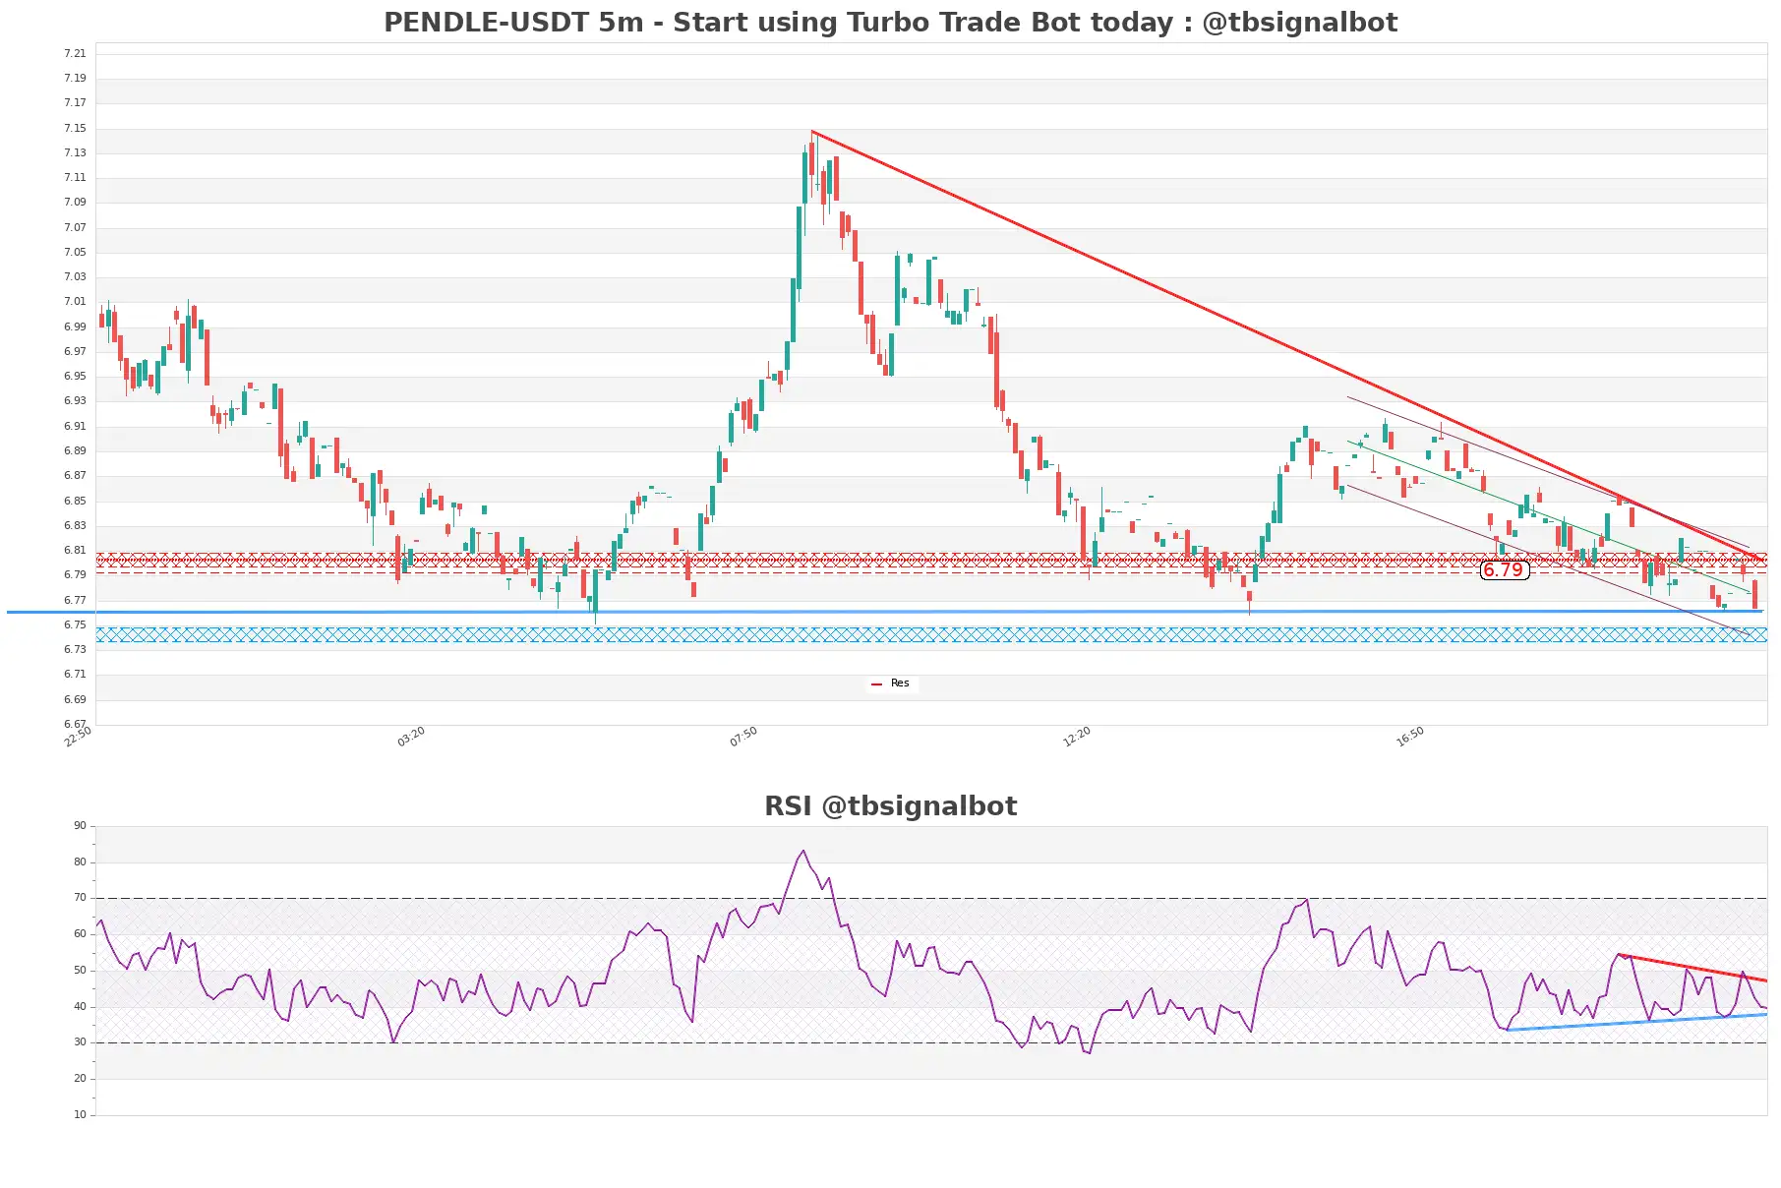
Task: Click the RSI axis value 50
Action: click(80, 971)
